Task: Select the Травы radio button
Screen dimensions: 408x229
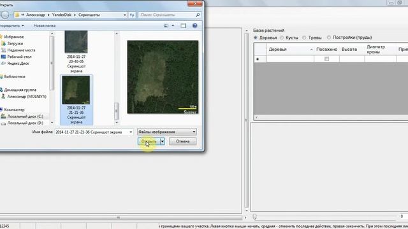Action: pos(304,38)
